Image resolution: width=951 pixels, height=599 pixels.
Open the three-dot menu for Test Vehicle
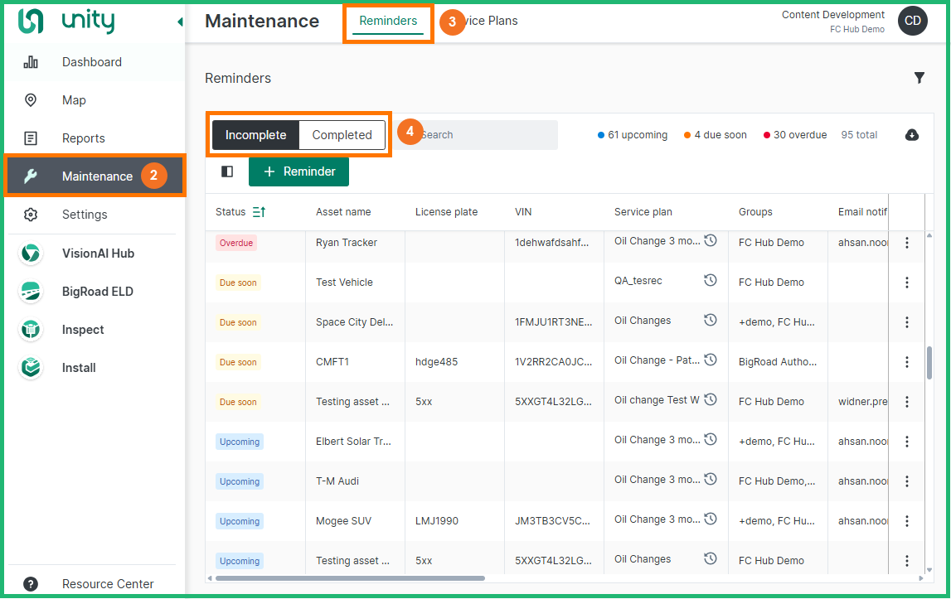coord(906,283)
